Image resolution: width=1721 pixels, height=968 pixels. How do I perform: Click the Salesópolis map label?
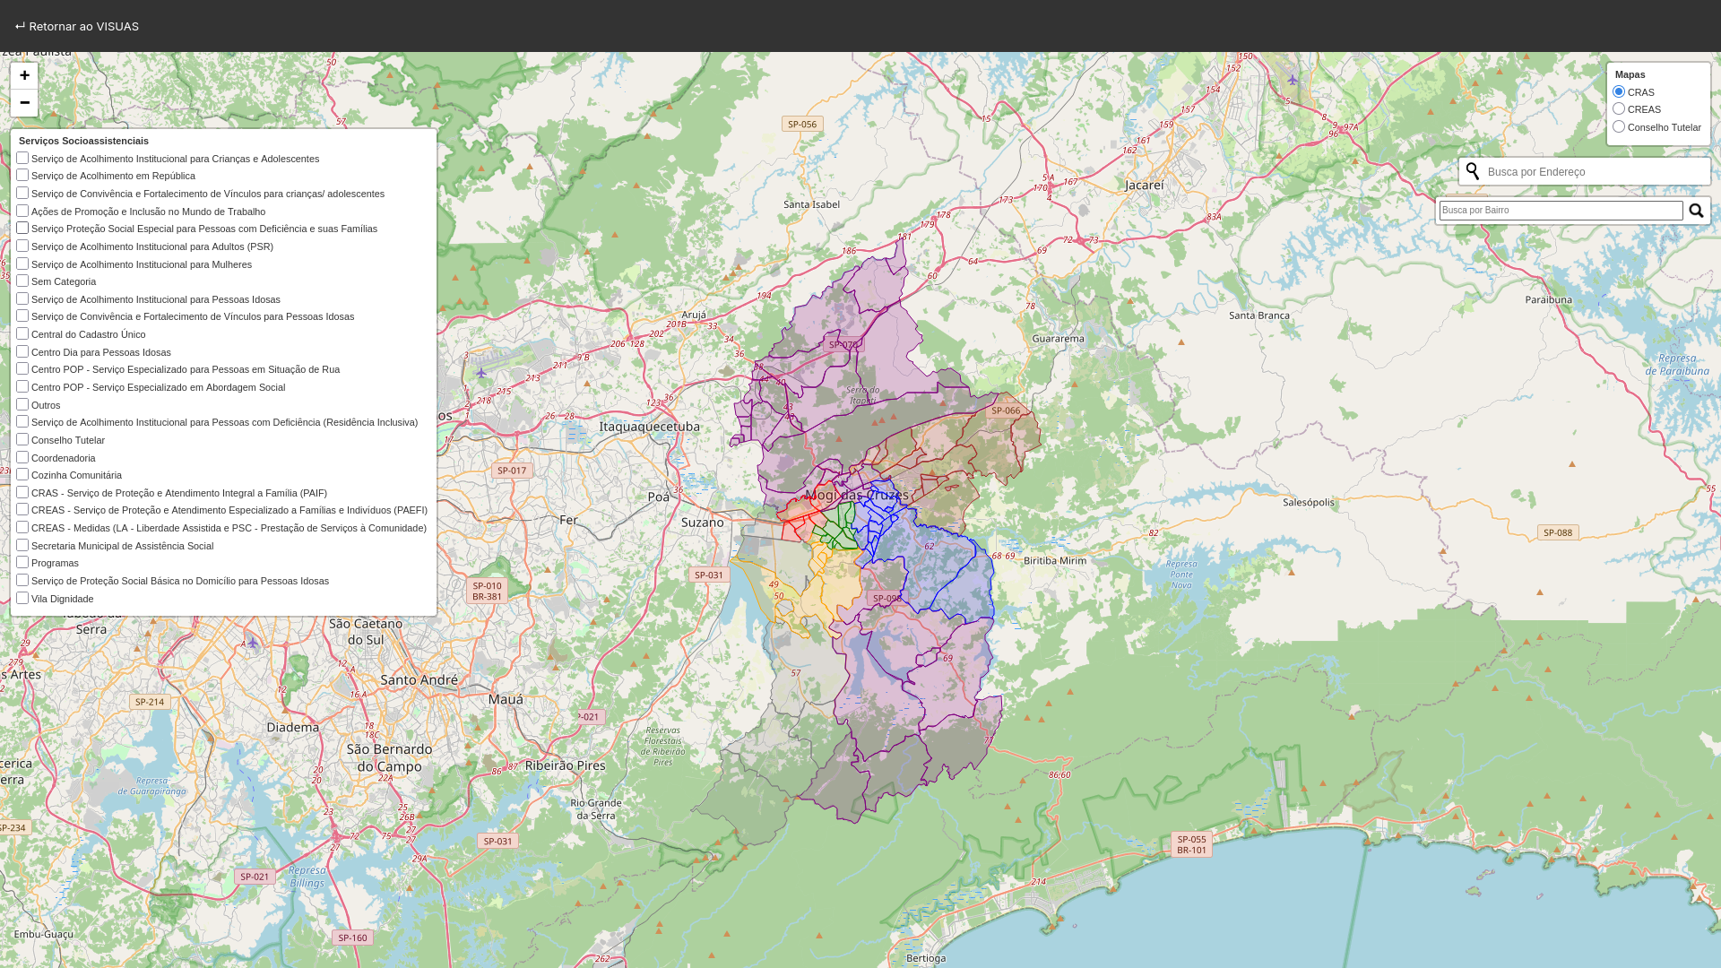click(1309, 503)
